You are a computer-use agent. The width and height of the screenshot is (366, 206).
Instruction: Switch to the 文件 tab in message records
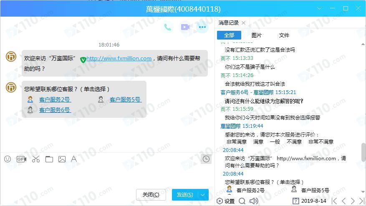click(x=284, y=35)
